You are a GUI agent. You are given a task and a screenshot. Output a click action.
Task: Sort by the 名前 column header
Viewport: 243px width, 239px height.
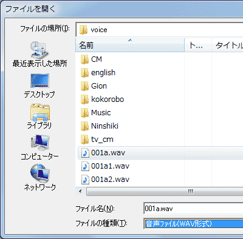pos(130,45)
